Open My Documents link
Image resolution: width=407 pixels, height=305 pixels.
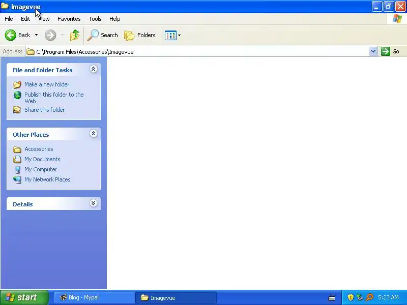tap(42, 159)
